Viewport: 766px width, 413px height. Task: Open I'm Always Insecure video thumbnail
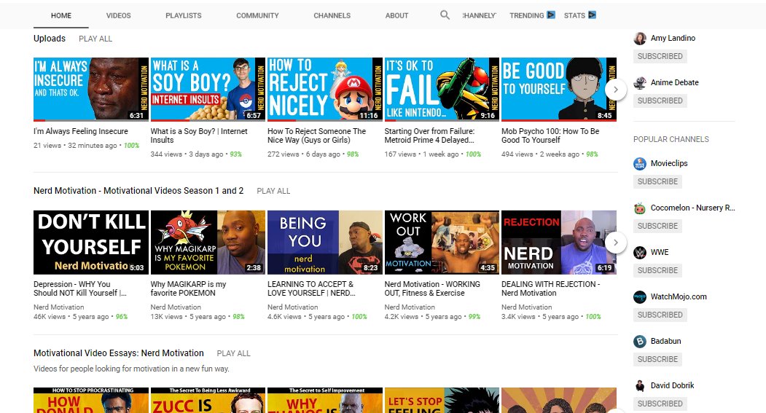[x=91, y=90]
